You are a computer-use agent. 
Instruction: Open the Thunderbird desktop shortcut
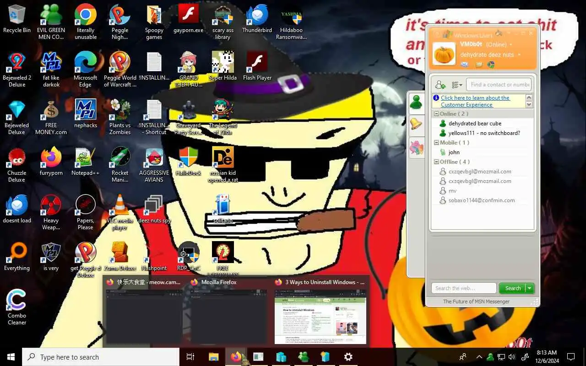tap(257, 20)
